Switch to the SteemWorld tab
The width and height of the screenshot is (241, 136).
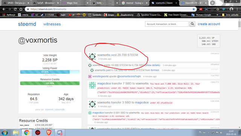(x=194, y=3)
